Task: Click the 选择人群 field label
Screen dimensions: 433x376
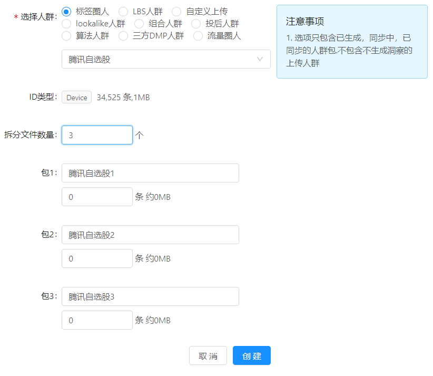Action: click(36, 16)
